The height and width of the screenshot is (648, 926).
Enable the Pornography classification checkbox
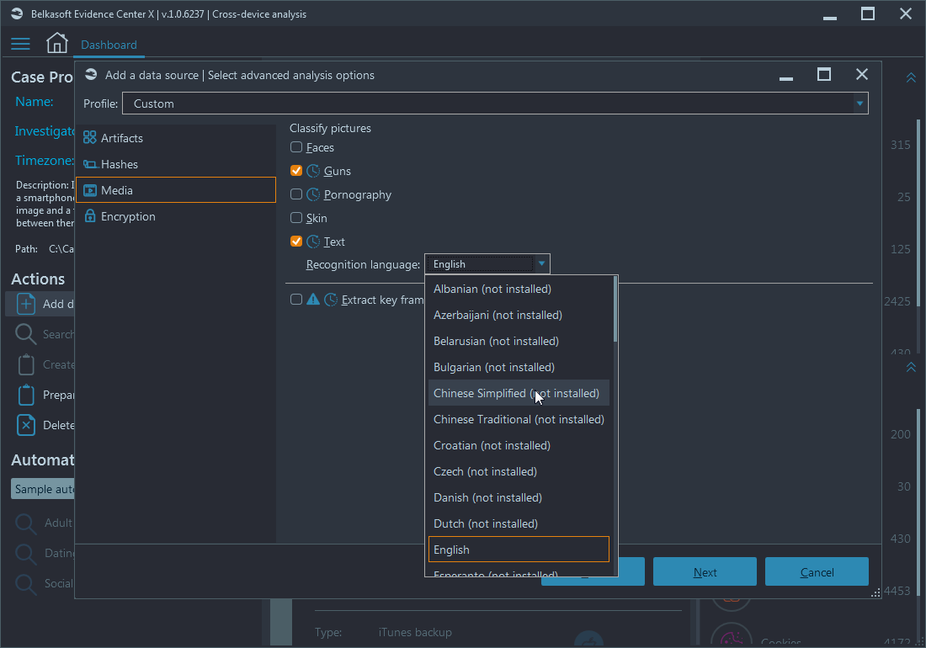point(296,194)
